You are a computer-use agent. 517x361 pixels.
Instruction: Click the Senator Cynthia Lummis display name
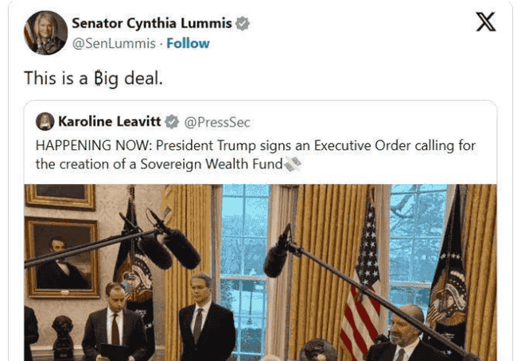click(x=152, y=23)
